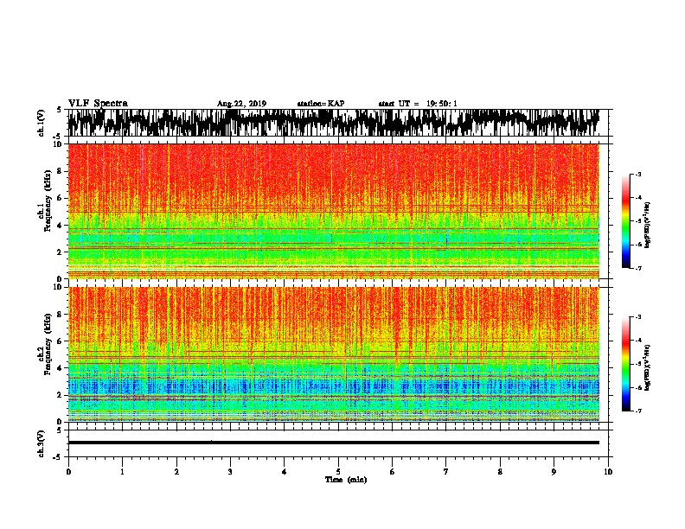The image size is (685, 529).
Task: Click the ch.1 spectrogram color scale bar
Action: pyautogui.click(x=625, y=221)
